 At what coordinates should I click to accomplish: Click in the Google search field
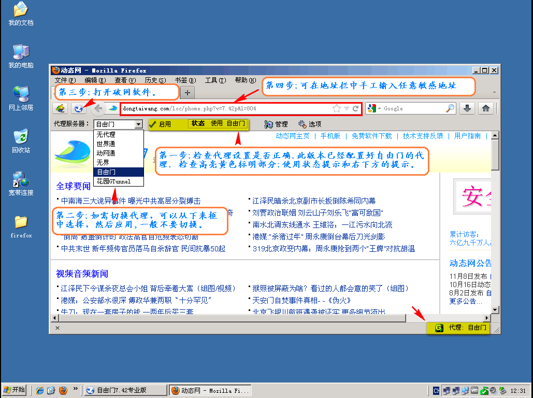[x=414, y=108]
